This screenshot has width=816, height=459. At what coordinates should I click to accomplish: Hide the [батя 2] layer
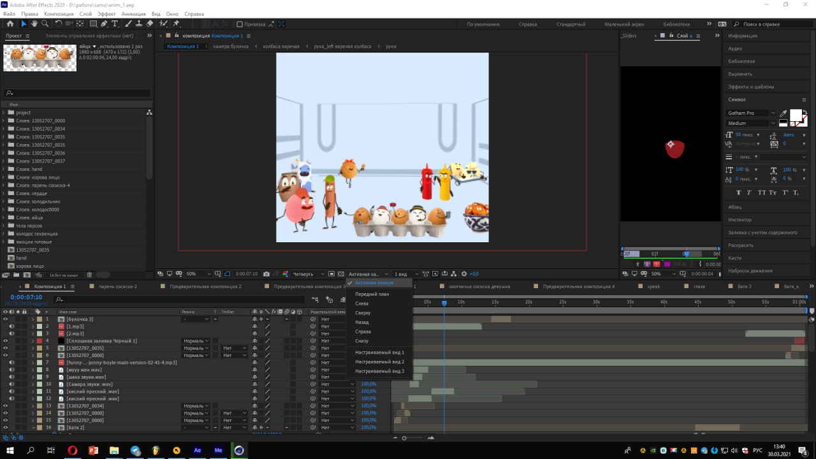coord(5,427)
